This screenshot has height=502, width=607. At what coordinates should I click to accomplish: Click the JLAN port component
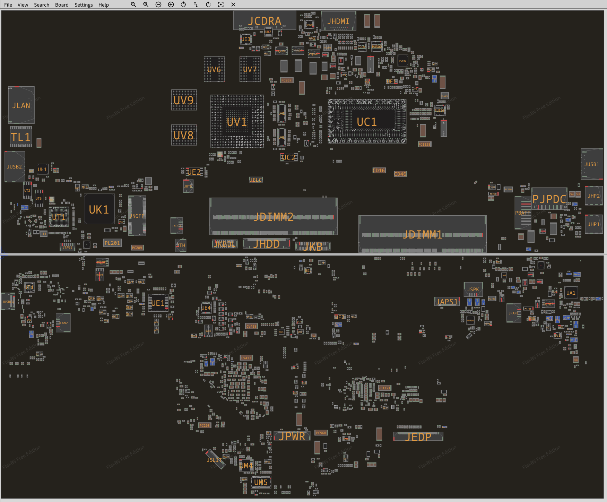pyautogui.click(x=21, y=105)
